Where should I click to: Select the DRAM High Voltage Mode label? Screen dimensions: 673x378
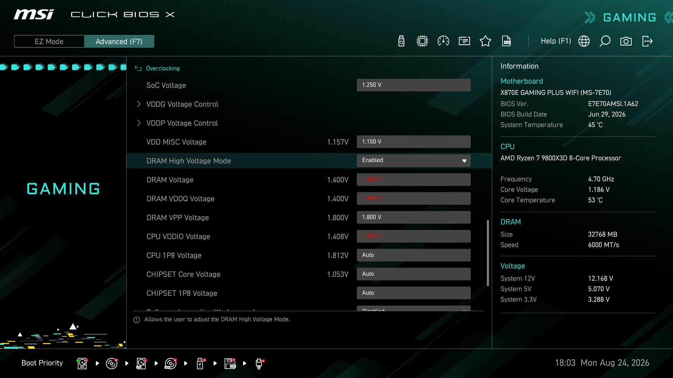coord(189,161)
